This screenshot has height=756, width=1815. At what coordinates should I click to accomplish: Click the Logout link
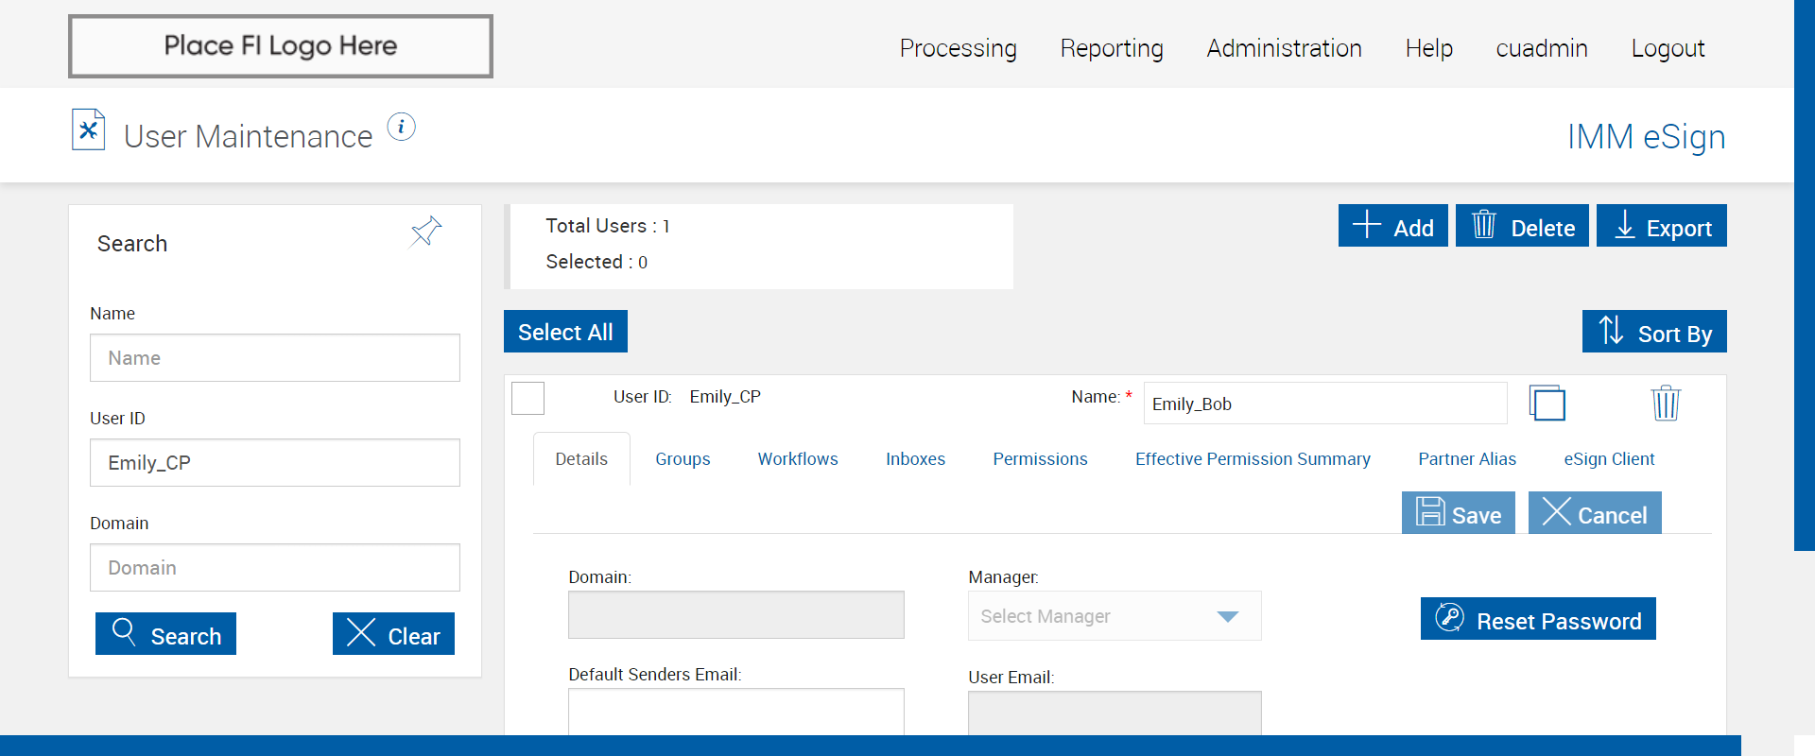coord(1668,48)
